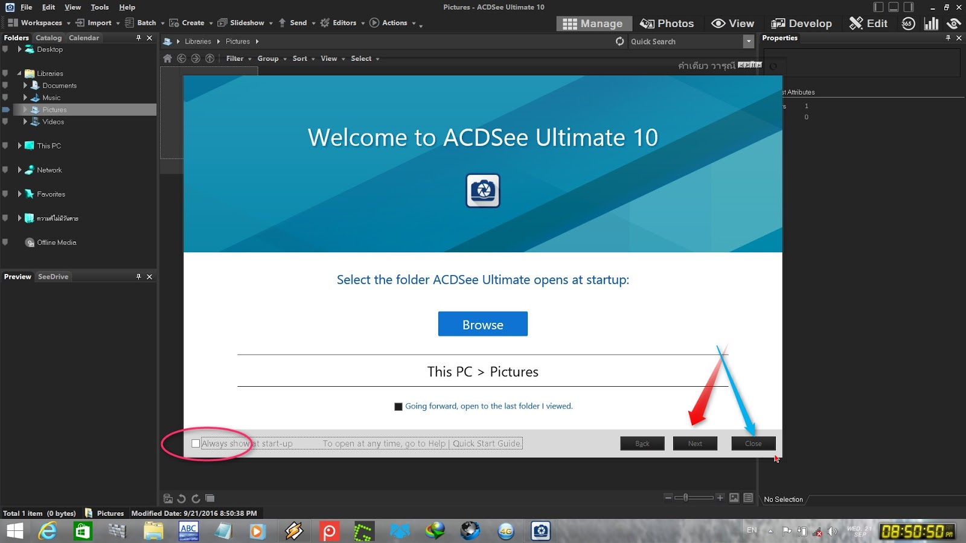Click the zoom-in plus icon by slider
This screenshot has width=966, height=543.
720,498
